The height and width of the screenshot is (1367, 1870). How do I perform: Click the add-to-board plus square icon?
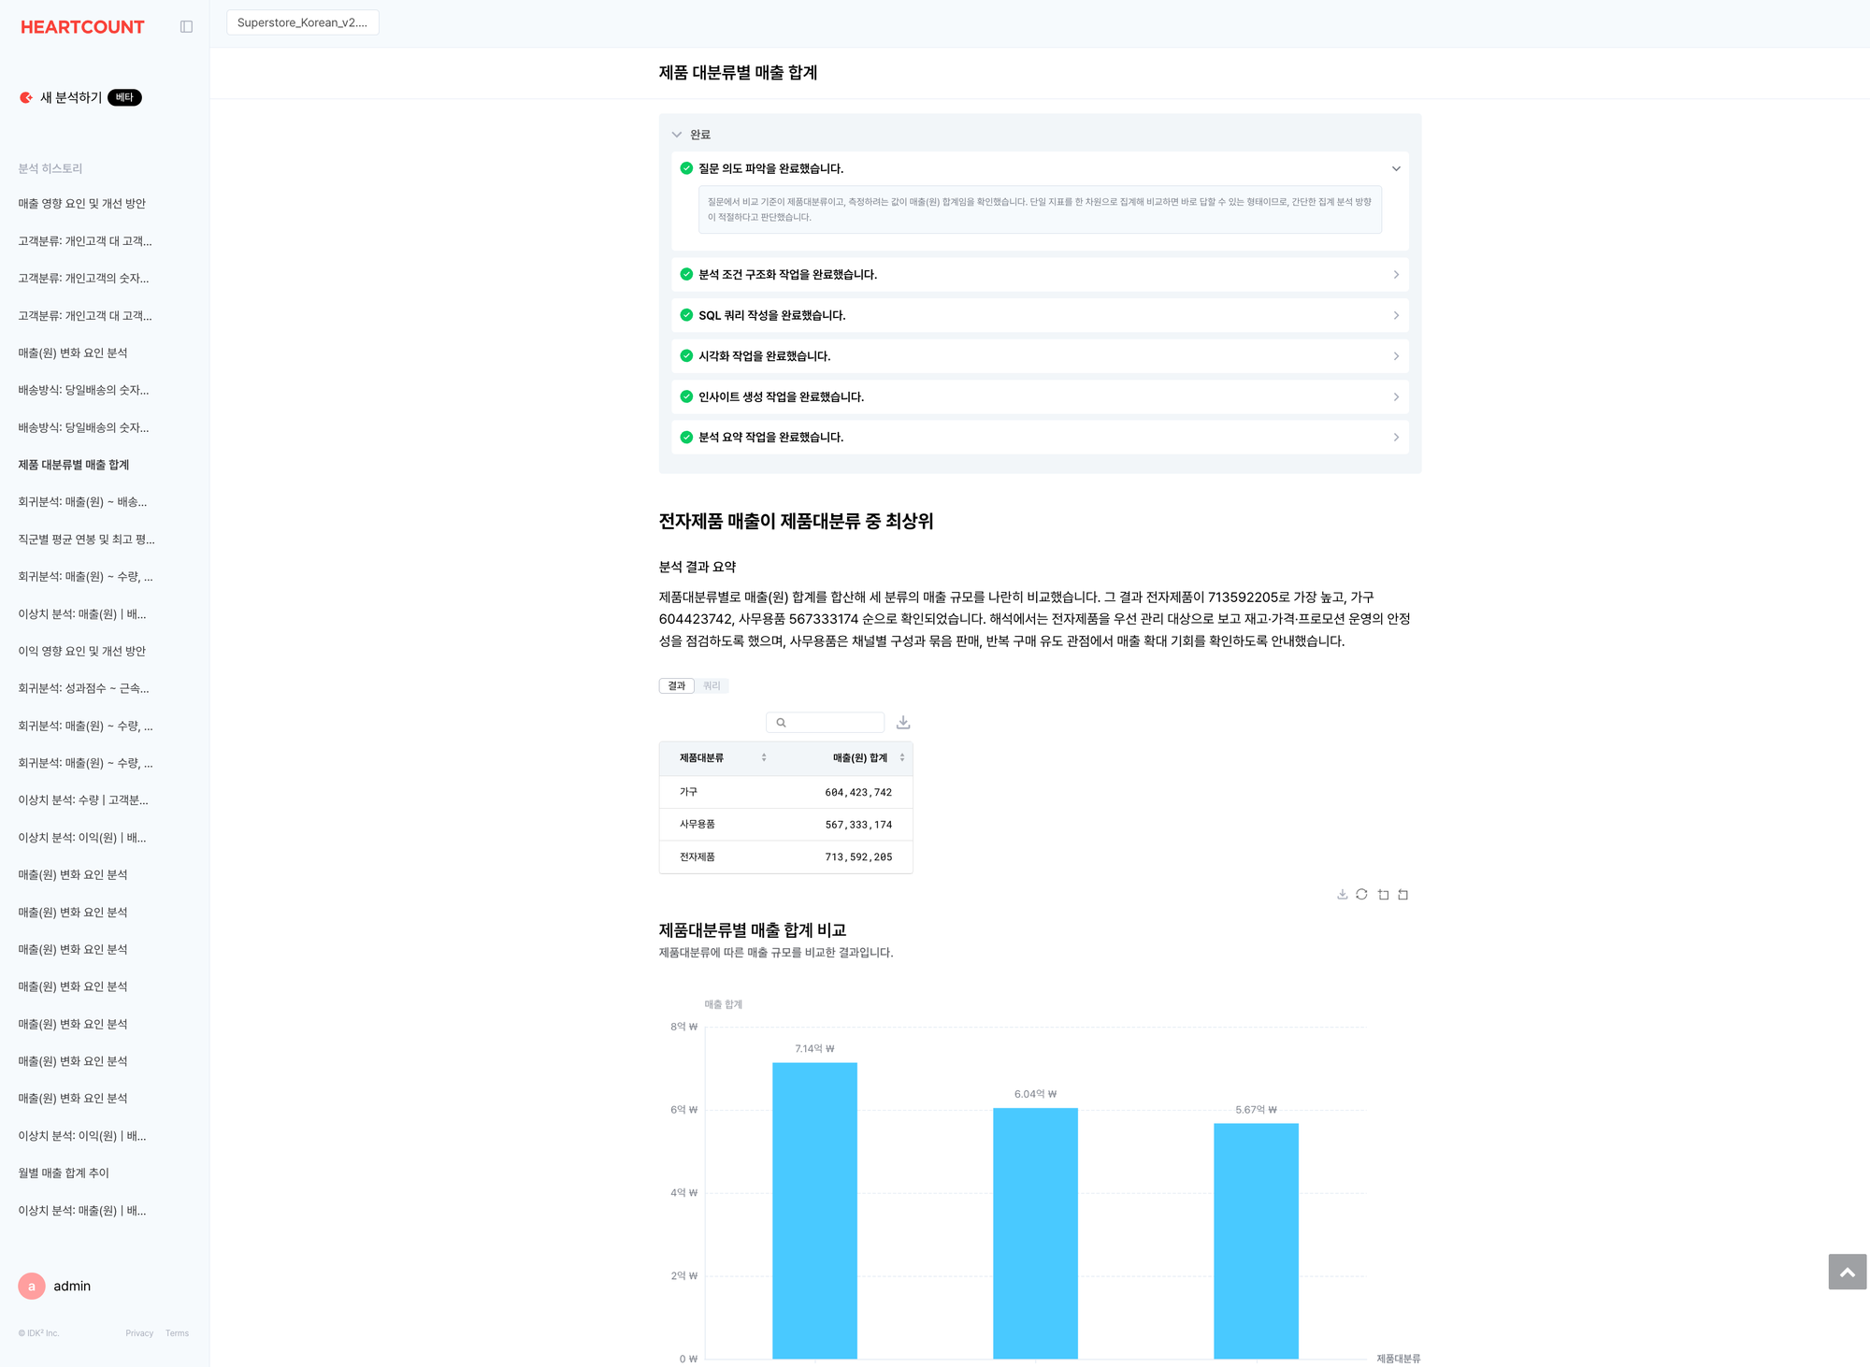click(1383, 895)
